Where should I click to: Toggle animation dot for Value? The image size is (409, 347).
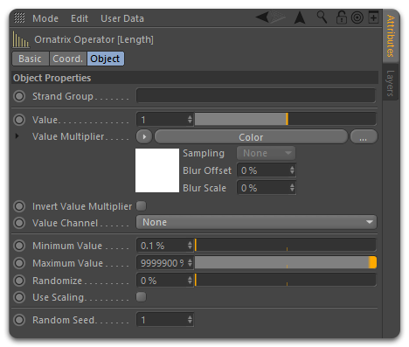[19, 120]
